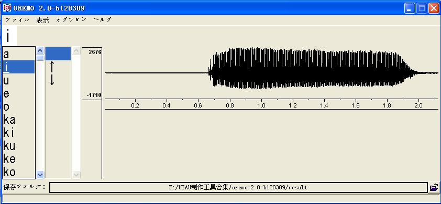This screenshot has height=204, width=441.
Task: Click the up-down arrow pitch entry
Action: click(x=52, y=73)
